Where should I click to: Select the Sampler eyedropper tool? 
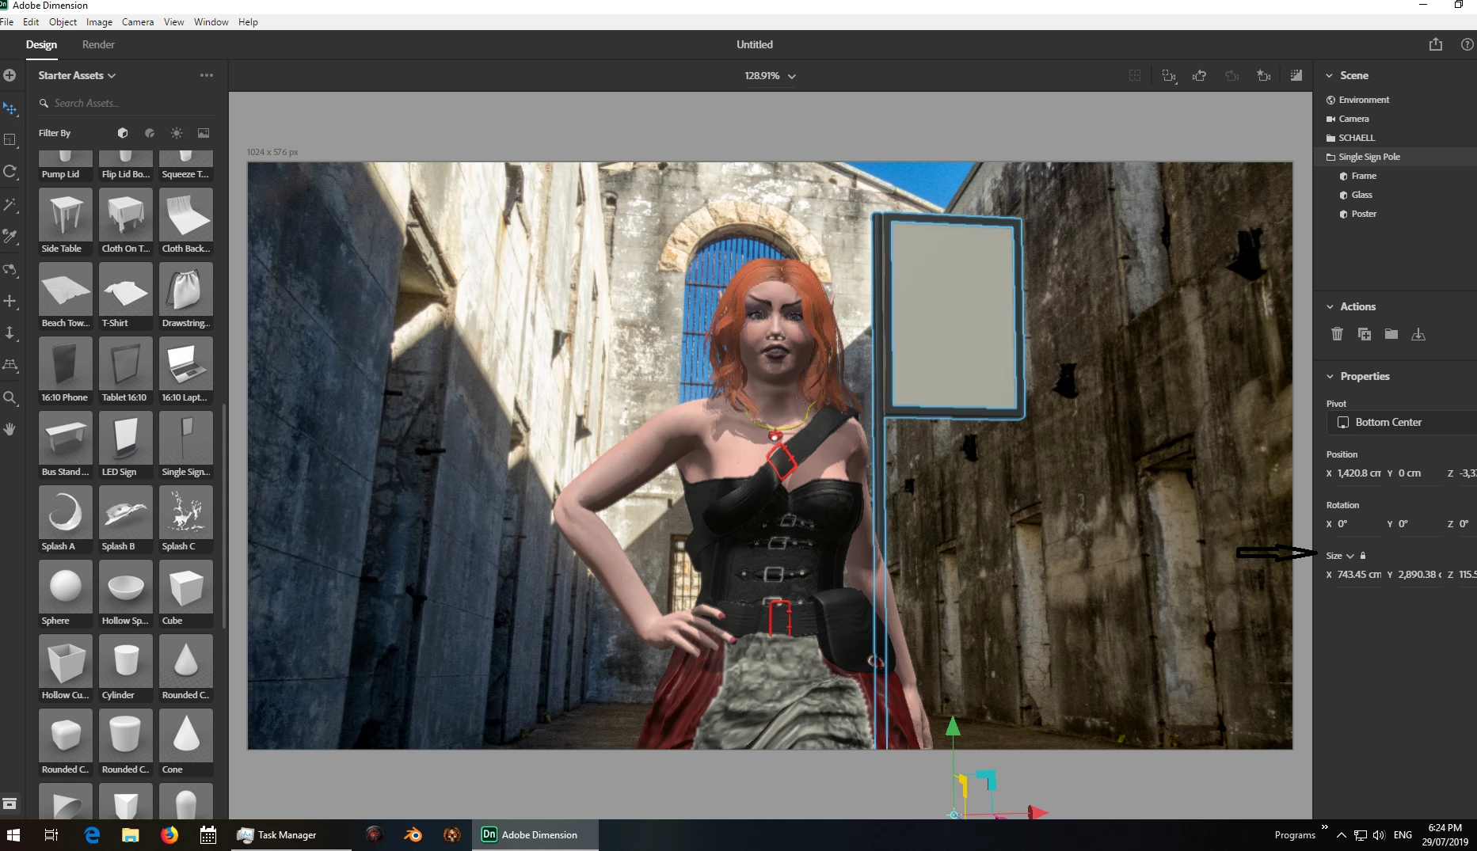pyautogui.click(x=10, y=236)
